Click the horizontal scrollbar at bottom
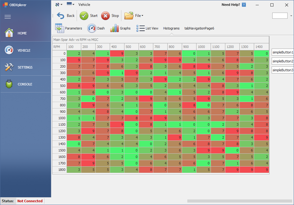The height and width of the screenshot is (205, 294). (240, 201)
